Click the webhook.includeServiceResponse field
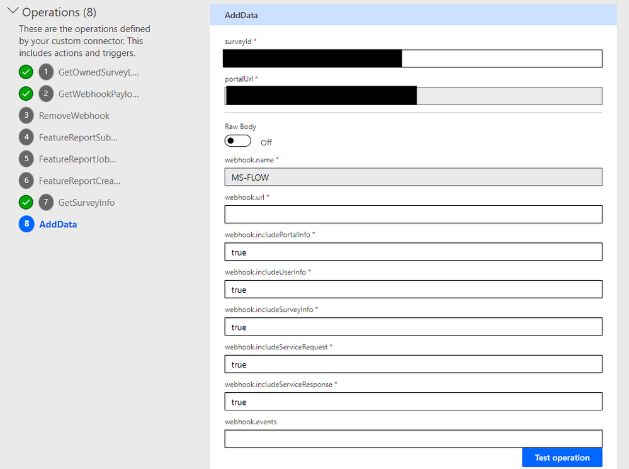Viewport: 629px width, 469px height. (413, 402)
